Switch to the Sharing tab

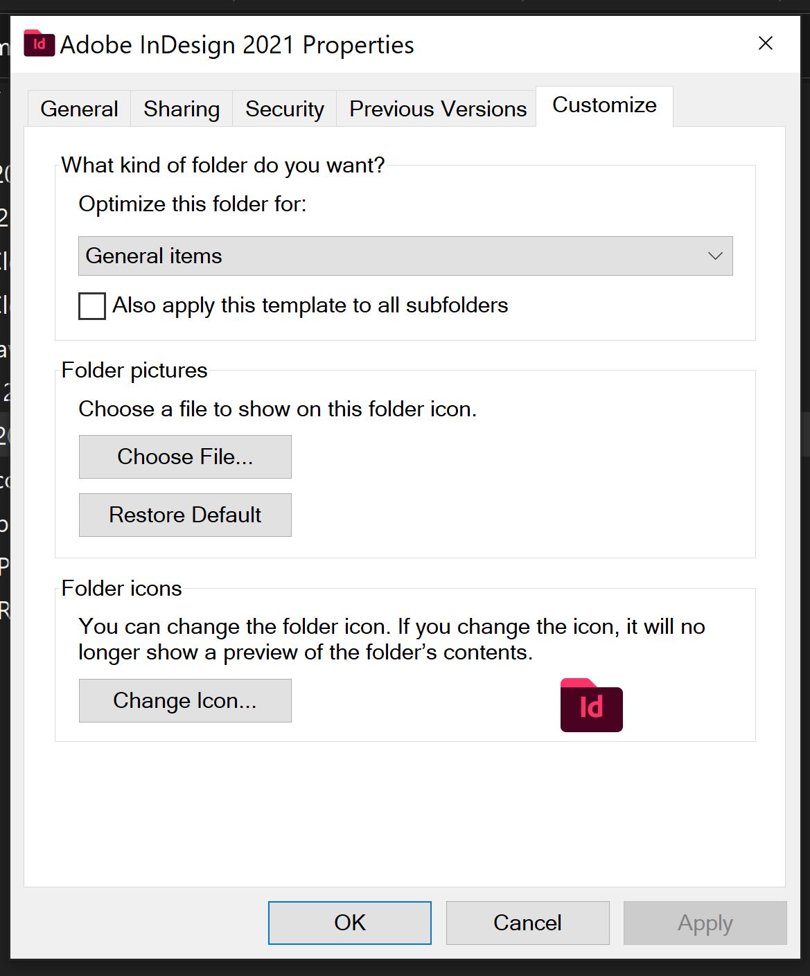click(180, 108)
